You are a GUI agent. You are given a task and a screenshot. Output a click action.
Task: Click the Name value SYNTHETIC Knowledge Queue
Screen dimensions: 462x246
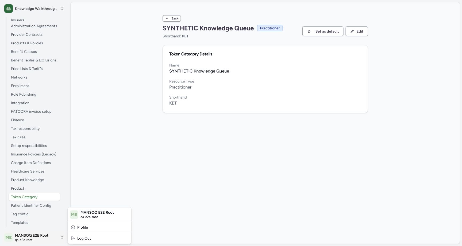199,71
